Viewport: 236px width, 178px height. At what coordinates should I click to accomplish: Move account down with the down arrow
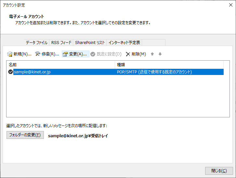tap(160, 54)
